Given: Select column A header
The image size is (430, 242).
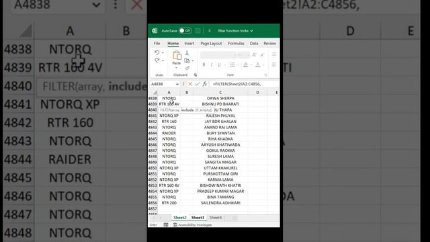Looking at the screenshot, I should point(169,93).
